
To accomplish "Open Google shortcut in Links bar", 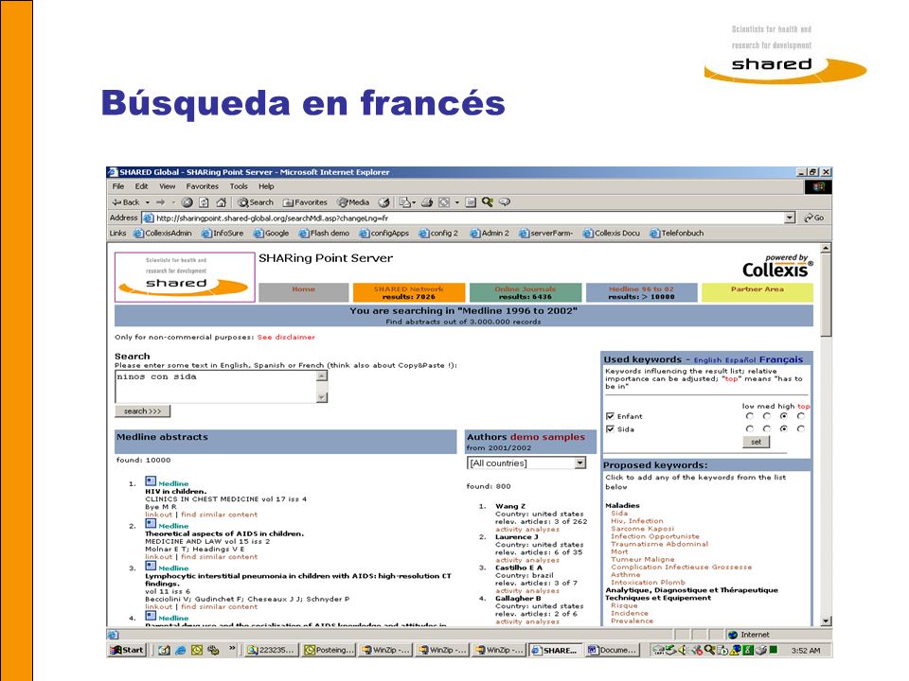I will tap(272, 233).
